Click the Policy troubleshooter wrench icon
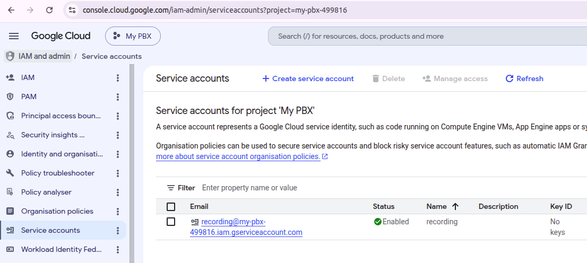This screenshot has width=587, height=263. point(10,173)
